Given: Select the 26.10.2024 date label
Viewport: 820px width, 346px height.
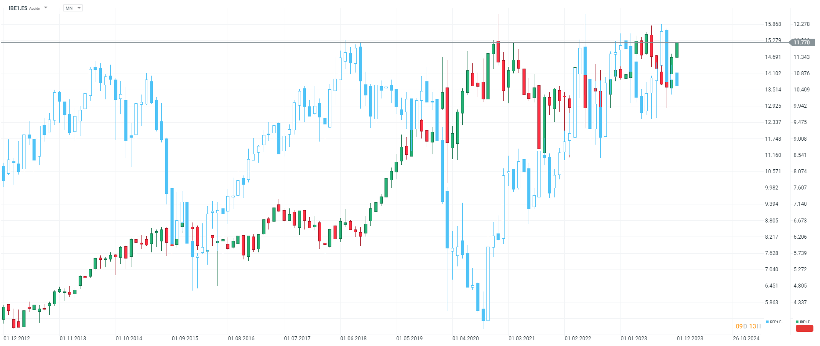Looking at the screenshot, I should coord(746,339).
